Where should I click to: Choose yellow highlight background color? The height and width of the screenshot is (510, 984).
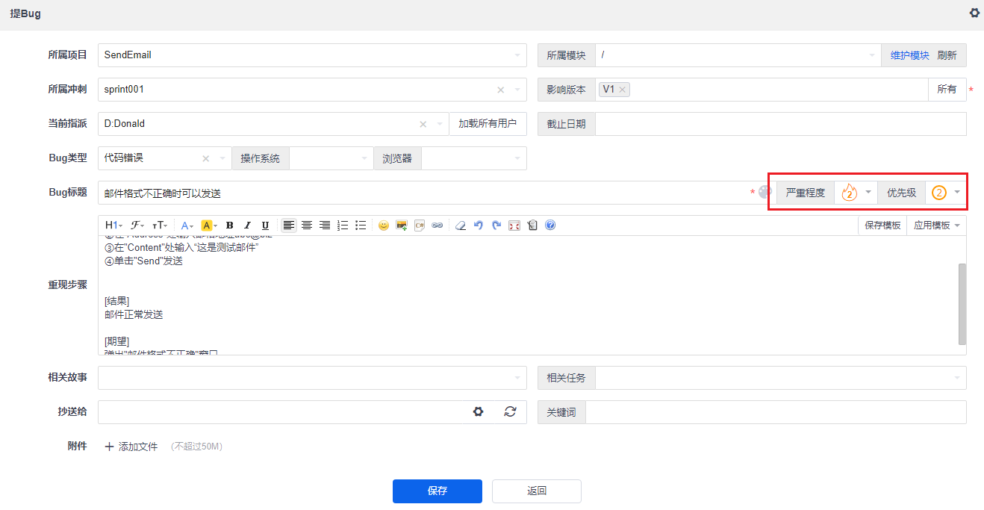point(209,225)
